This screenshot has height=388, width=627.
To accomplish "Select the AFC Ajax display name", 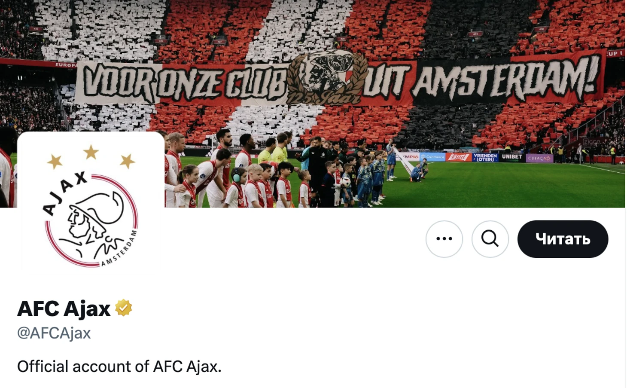I will click(x=64, y=308).
